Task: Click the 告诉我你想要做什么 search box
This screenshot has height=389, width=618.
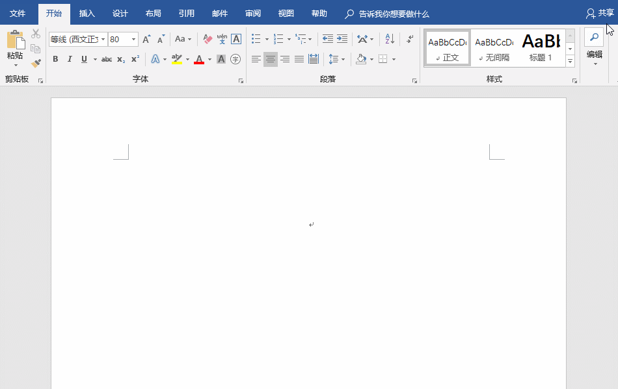Action: tap(394, 14)
